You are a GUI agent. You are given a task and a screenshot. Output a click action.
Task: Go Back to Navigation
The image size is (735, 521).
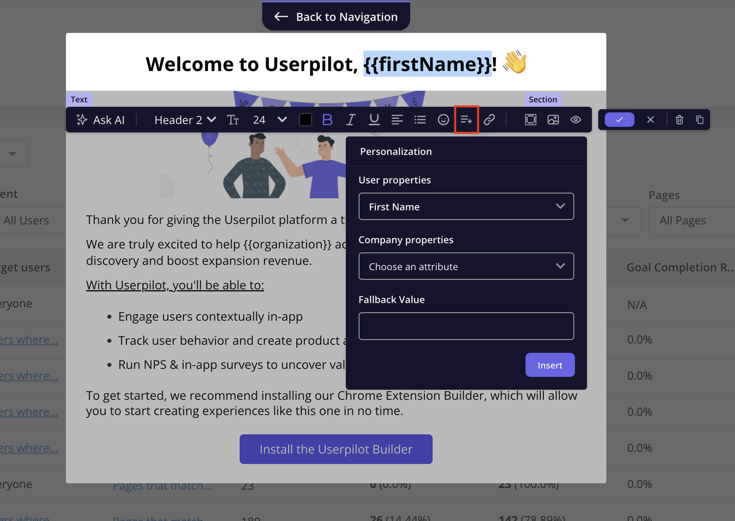tap(336, 16)
